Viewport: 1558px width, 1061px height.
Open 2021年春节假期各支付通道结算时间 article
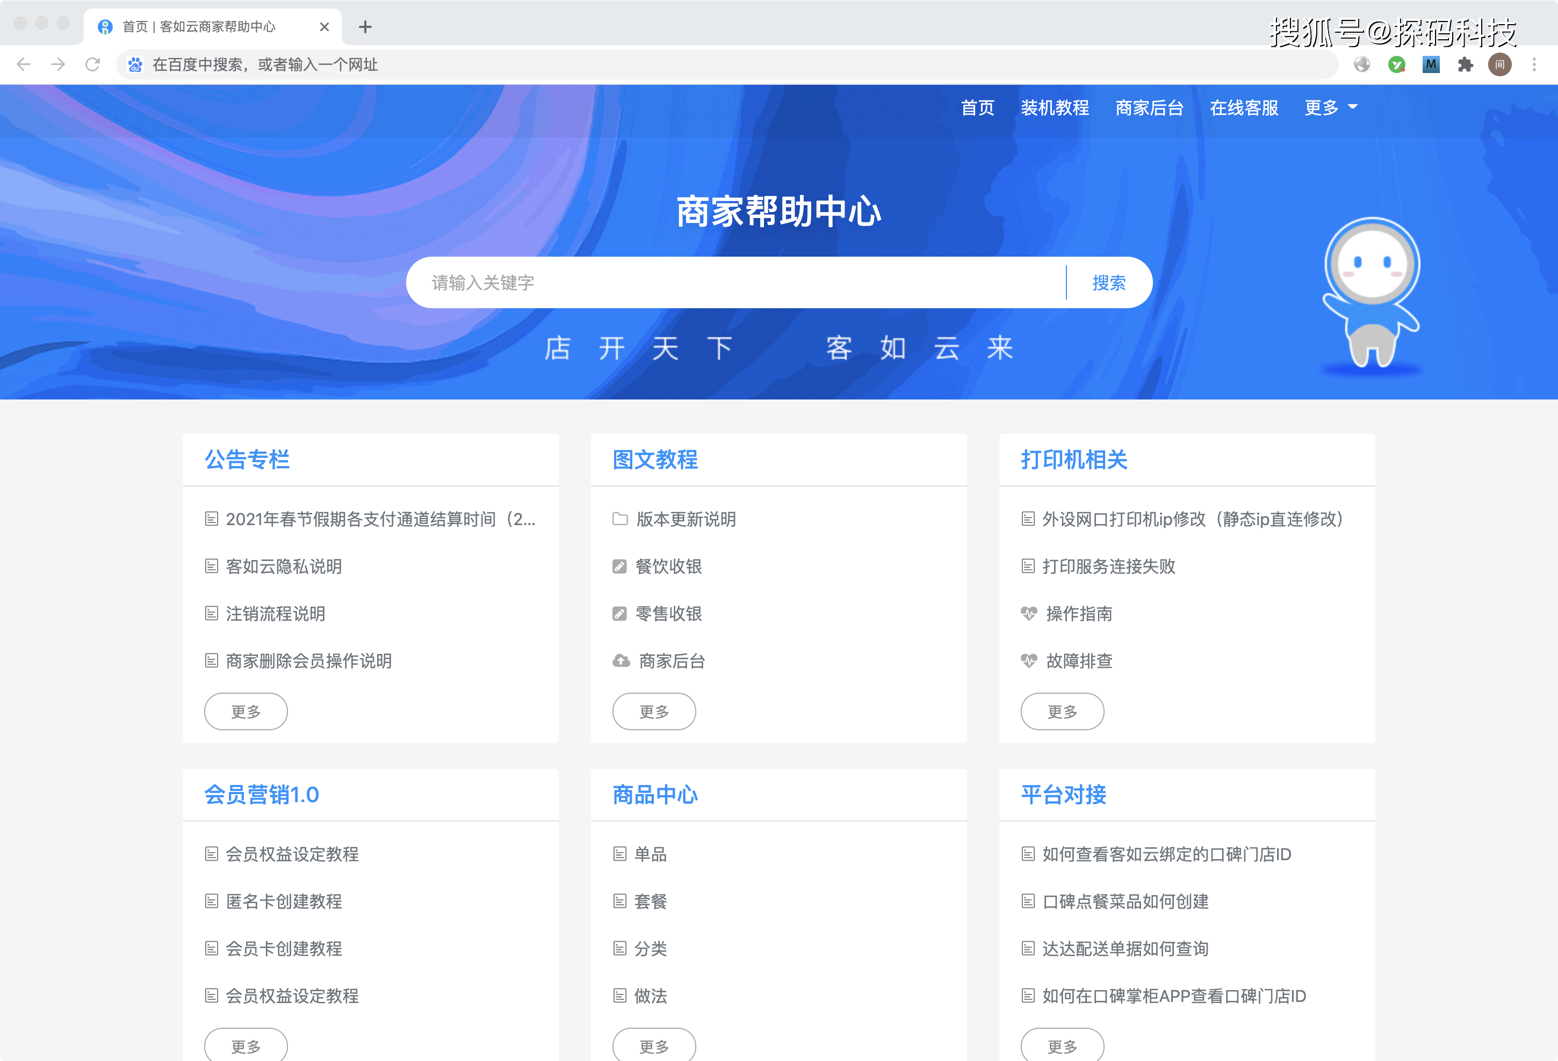[380, 519]
